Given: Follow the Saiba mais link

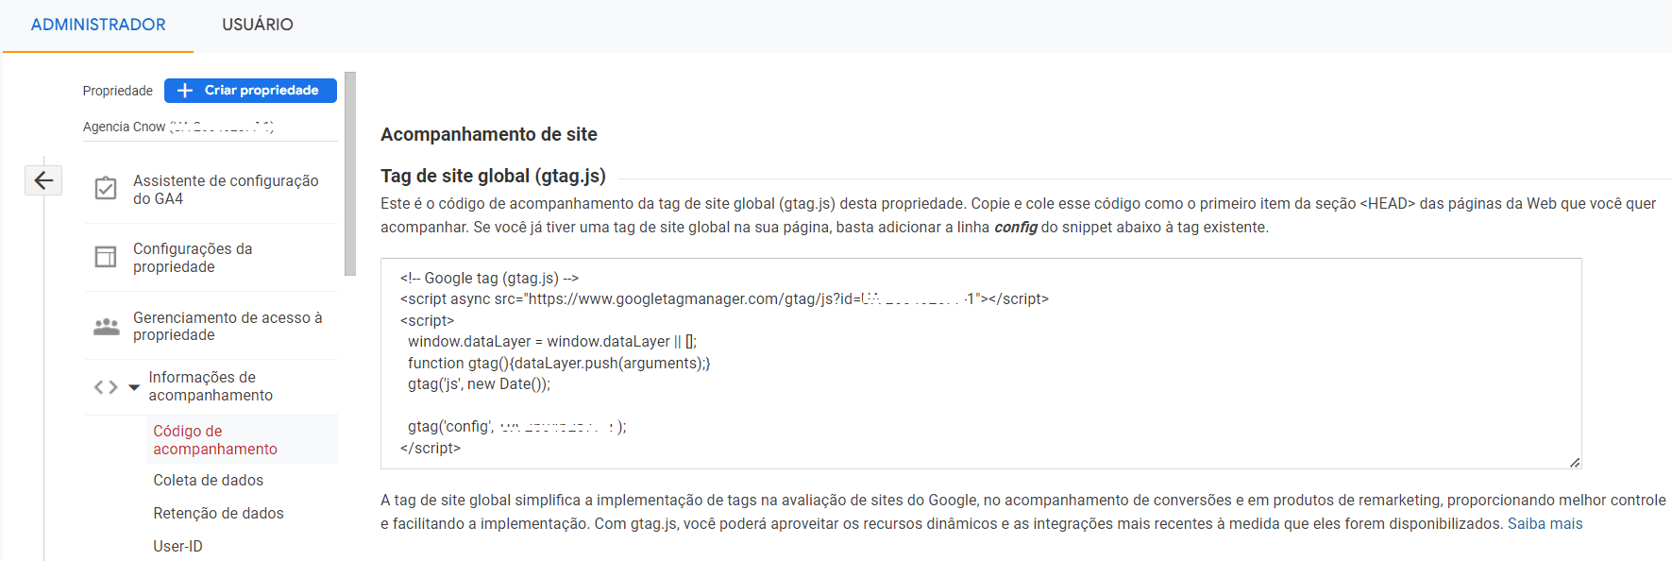Looking at the screenshot, I should (1545, 523).
